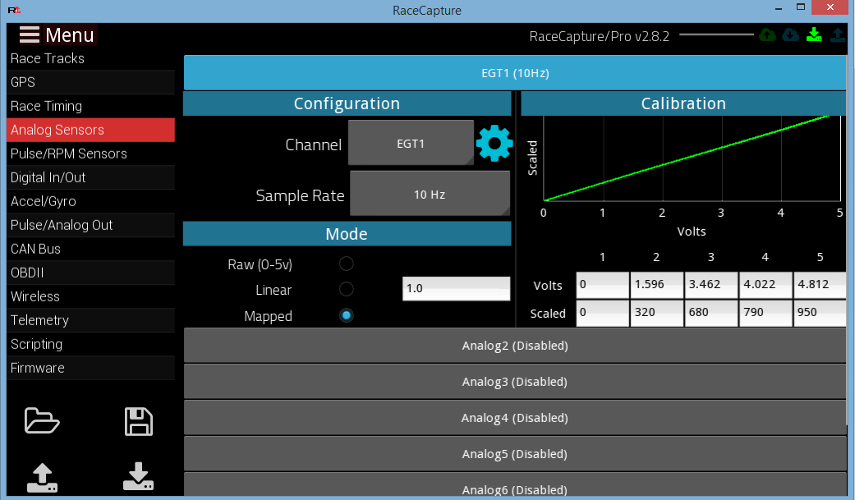Edit Scaled point 3 field 680

(711, 313)
